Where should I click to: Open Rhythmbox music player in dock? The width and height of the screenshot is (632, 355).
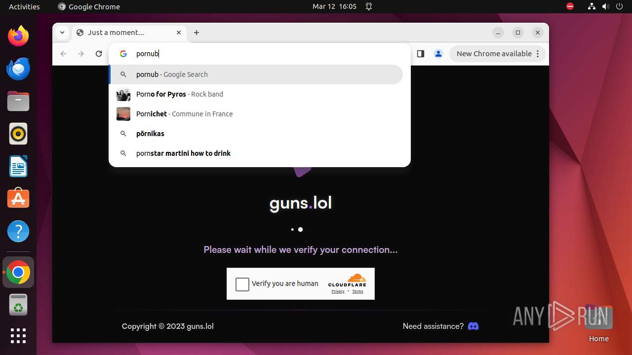tap(18, 134)
